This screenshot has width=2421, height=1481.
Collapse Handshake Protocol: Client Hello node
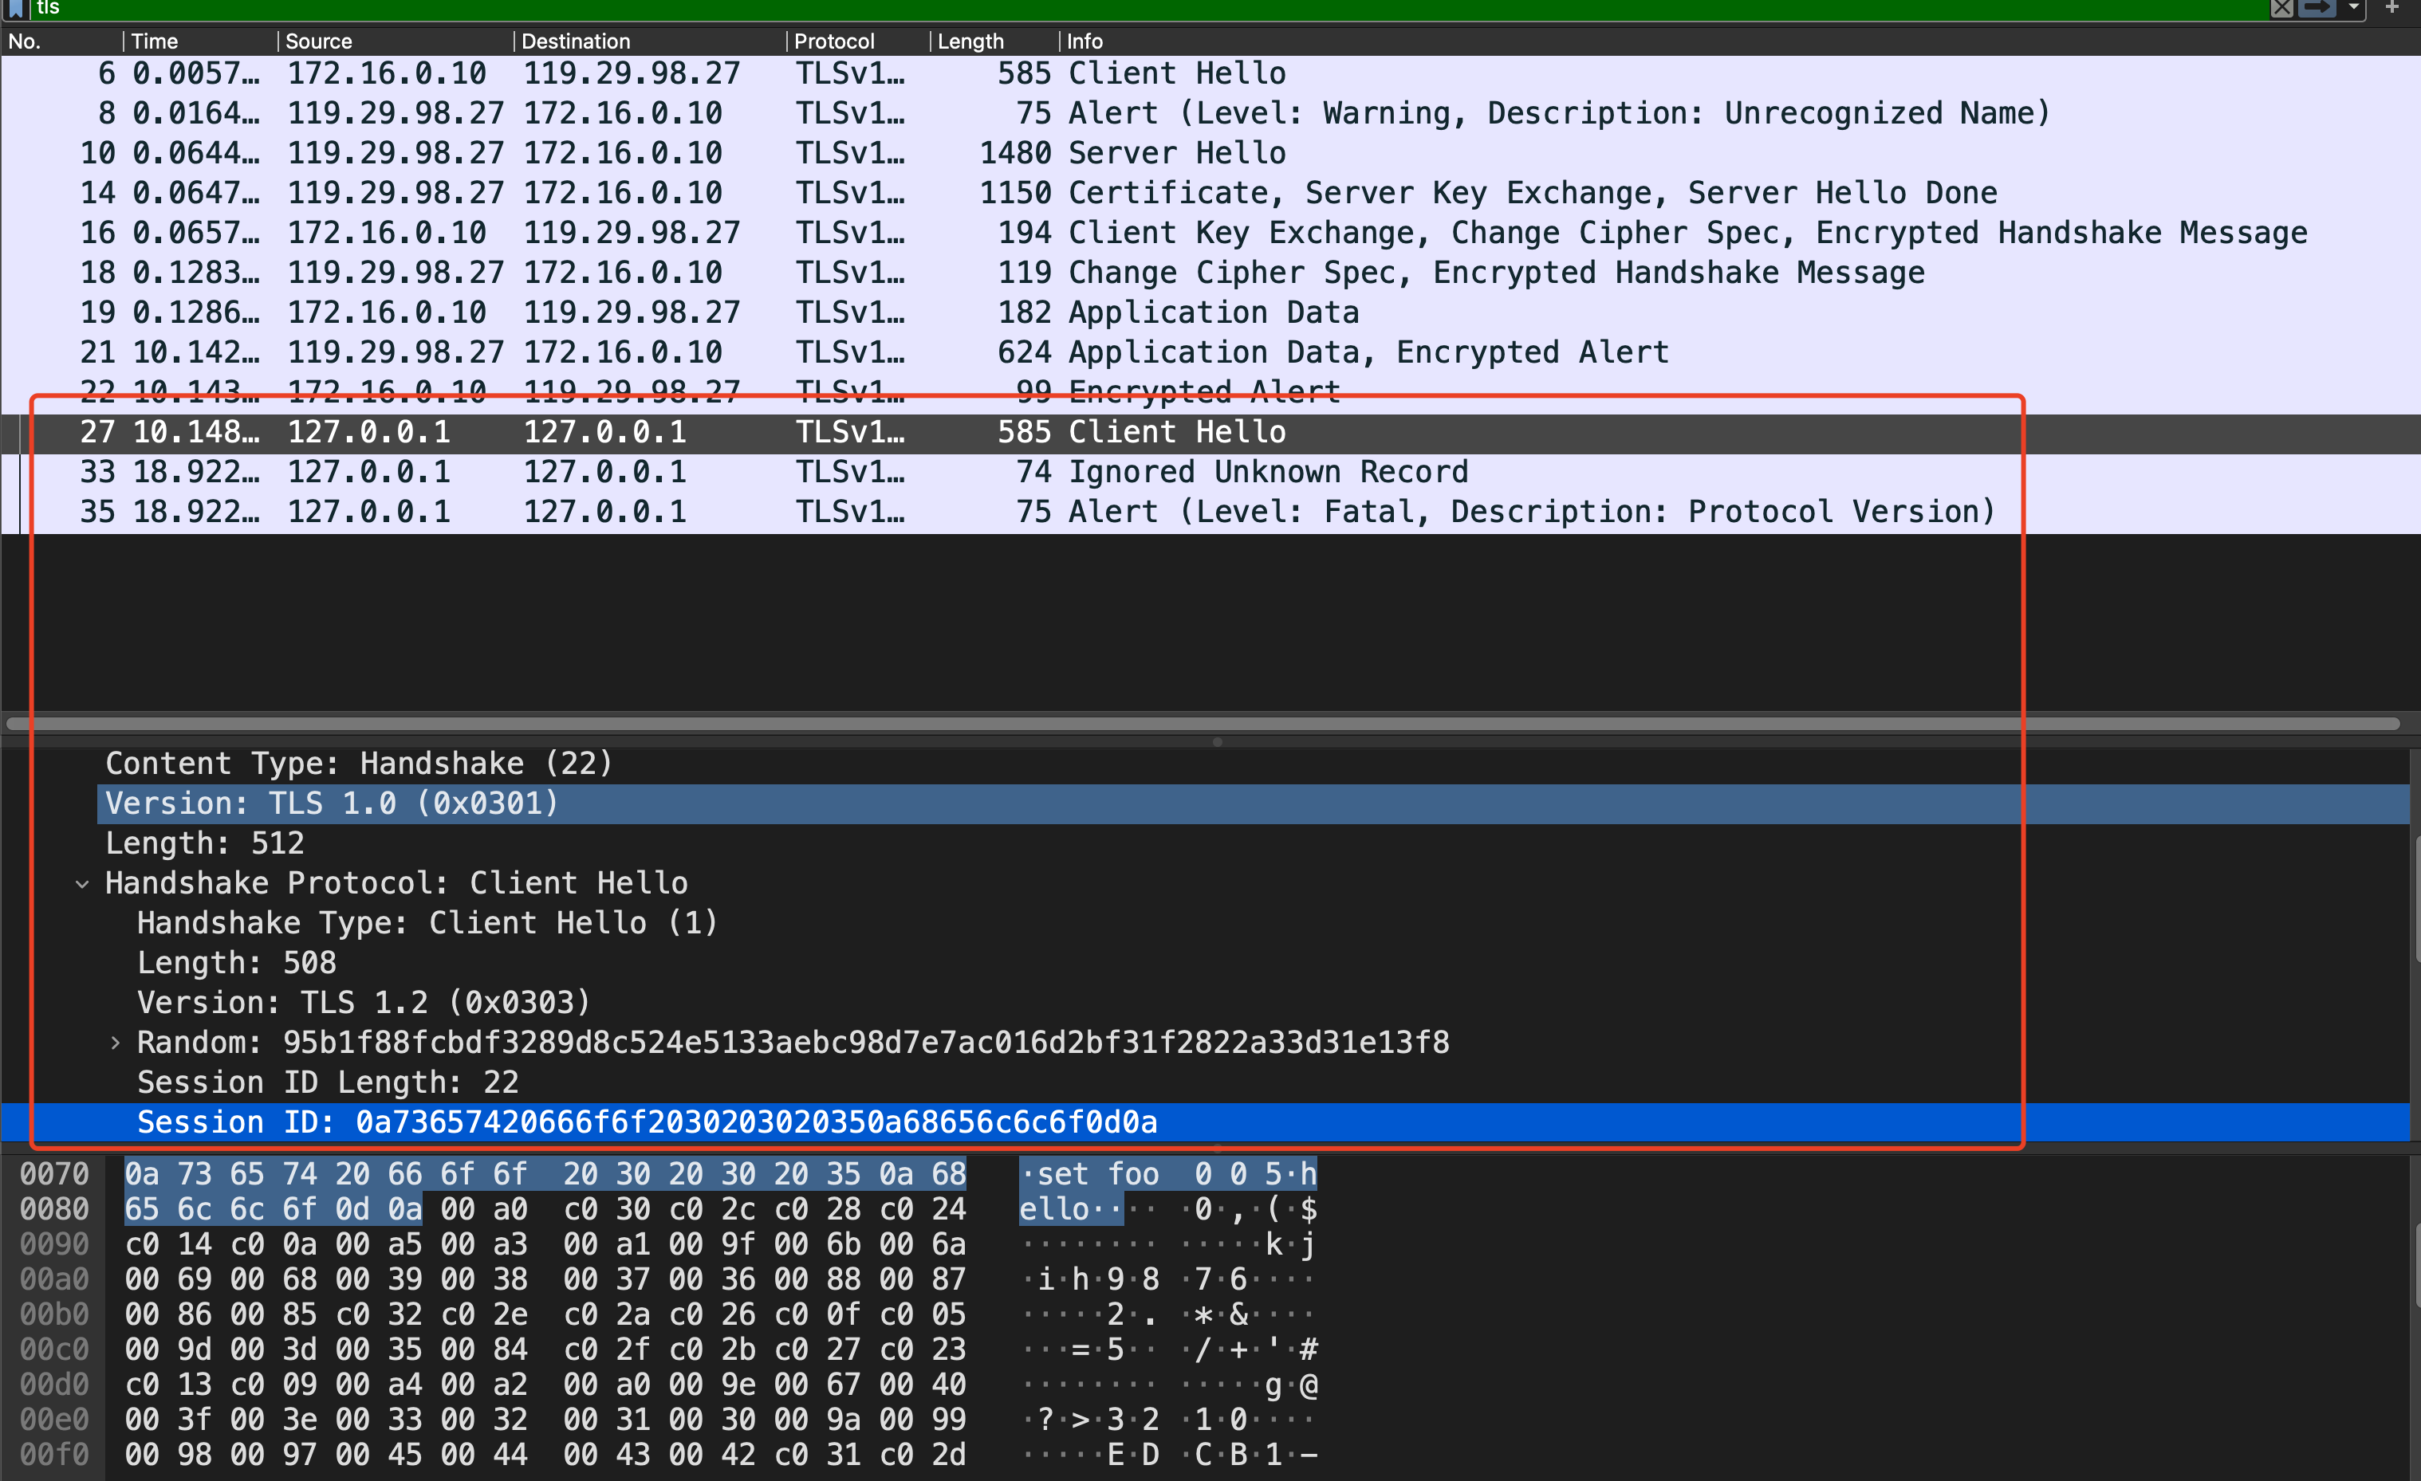[x=83, y=885]
